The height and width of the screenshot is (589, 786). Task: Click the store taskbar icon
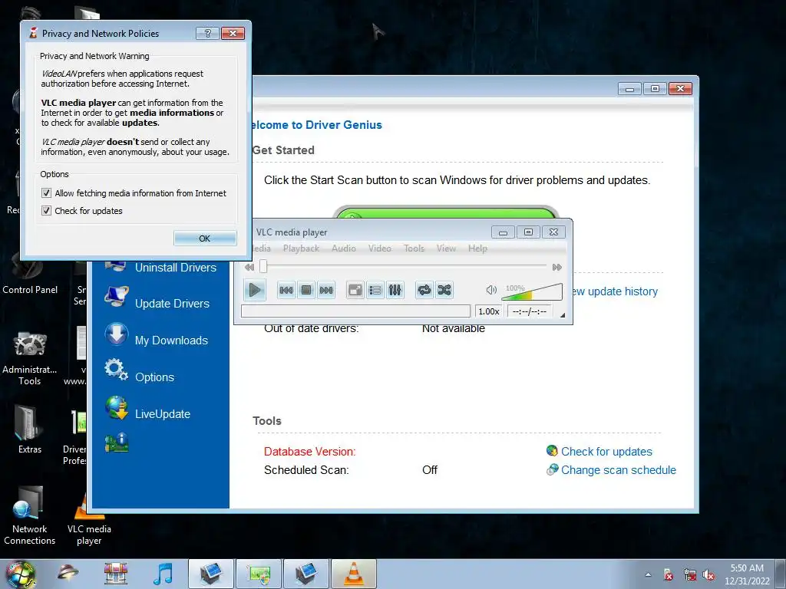pos(116,574)
